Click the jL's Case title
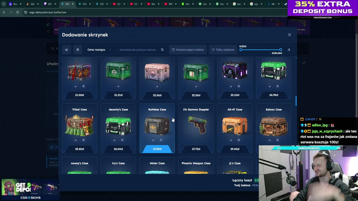358x201 pixels. point(235,163)
